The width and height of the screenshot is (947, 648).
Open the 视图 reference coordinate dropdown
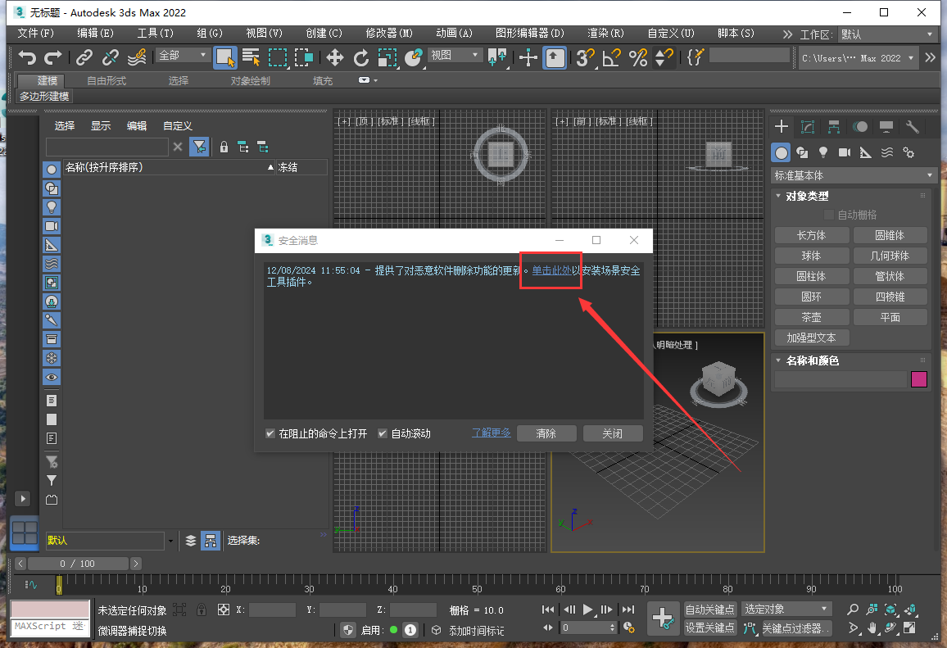(455, 56)
